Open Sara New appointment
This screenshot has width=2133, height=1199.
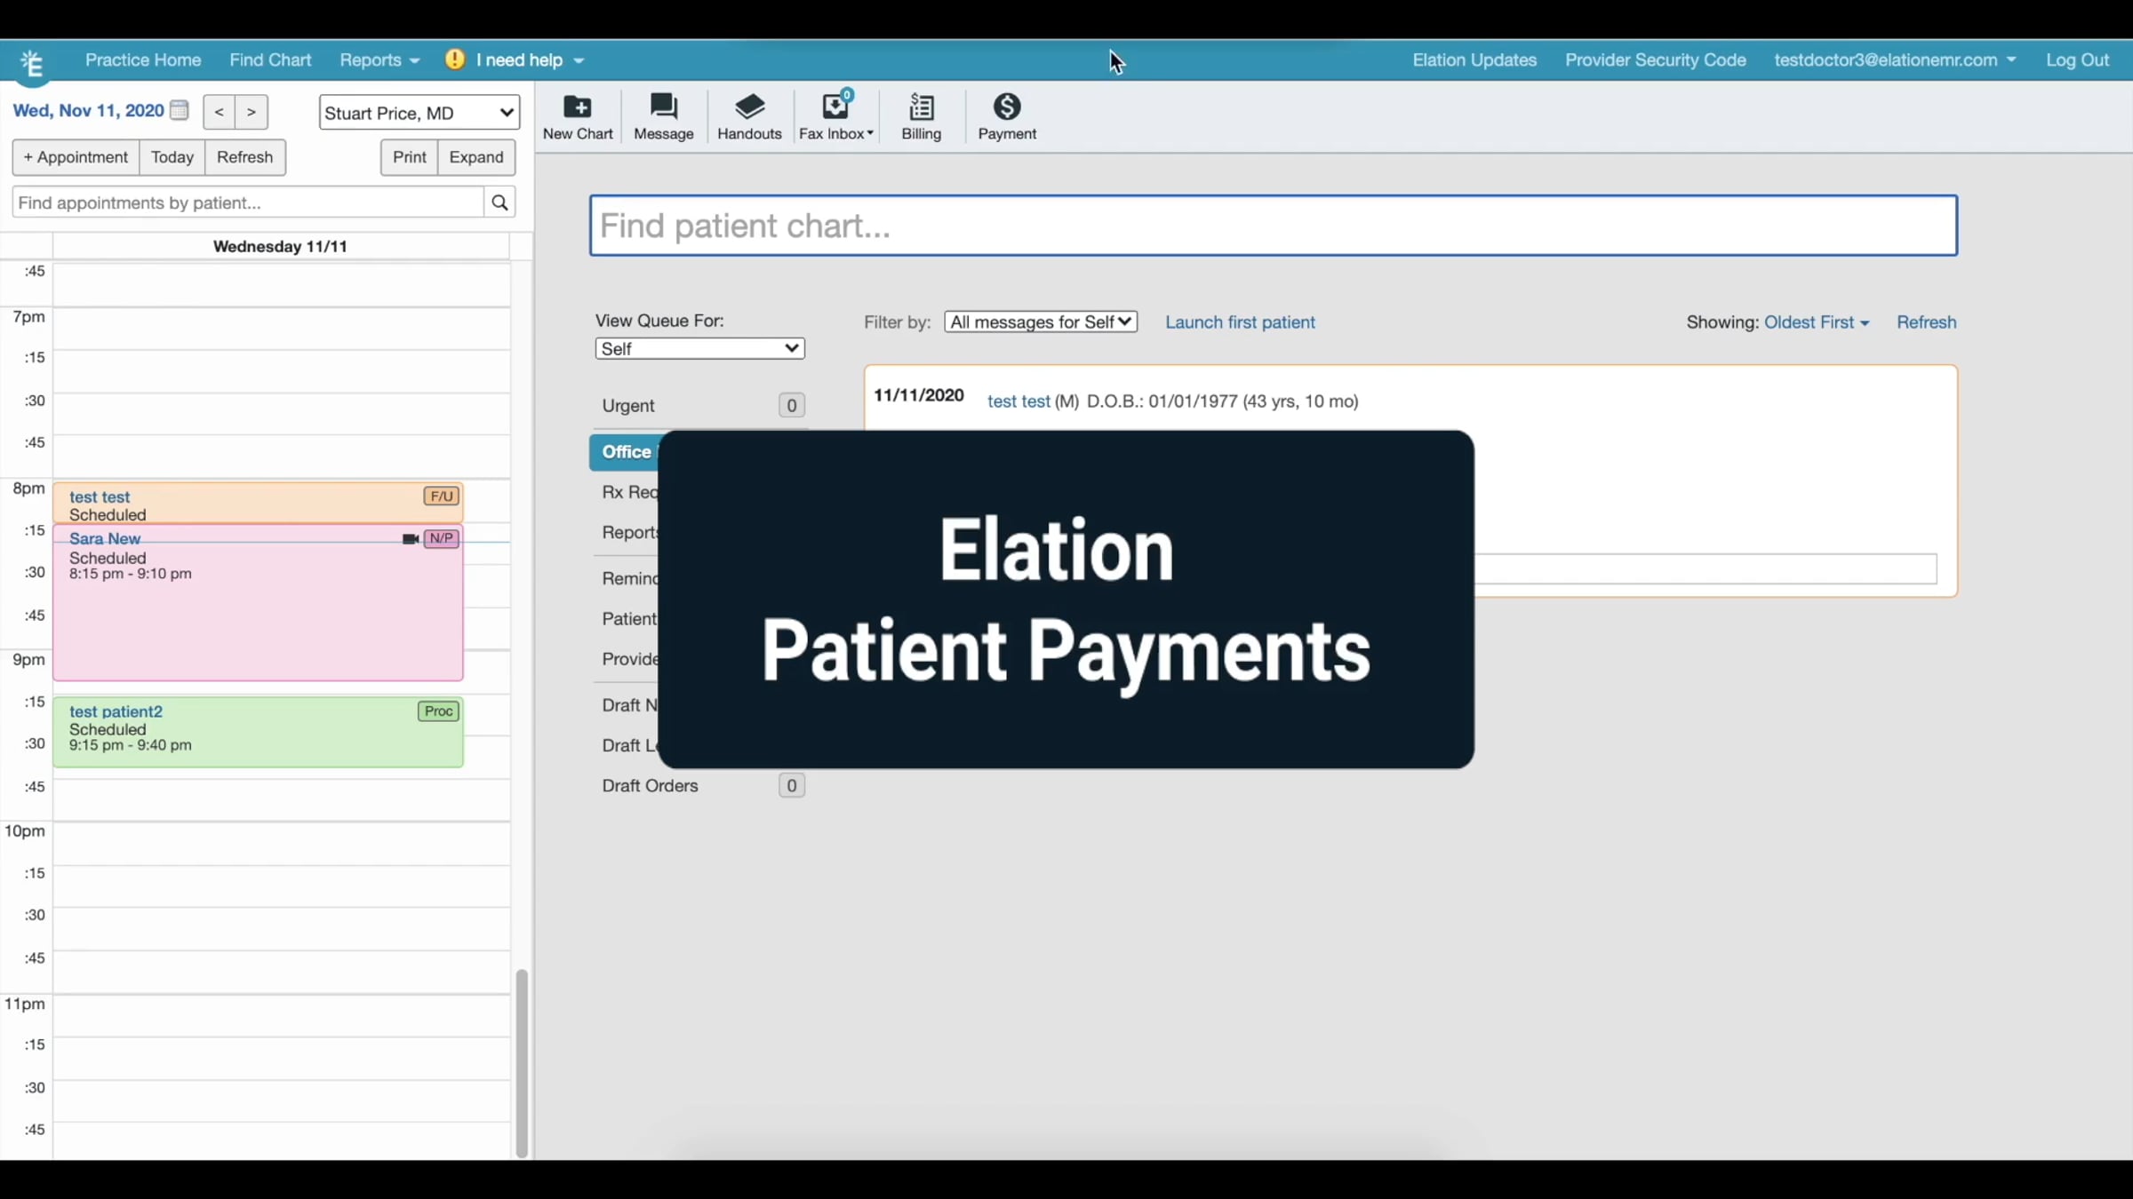tap(258, 603)
